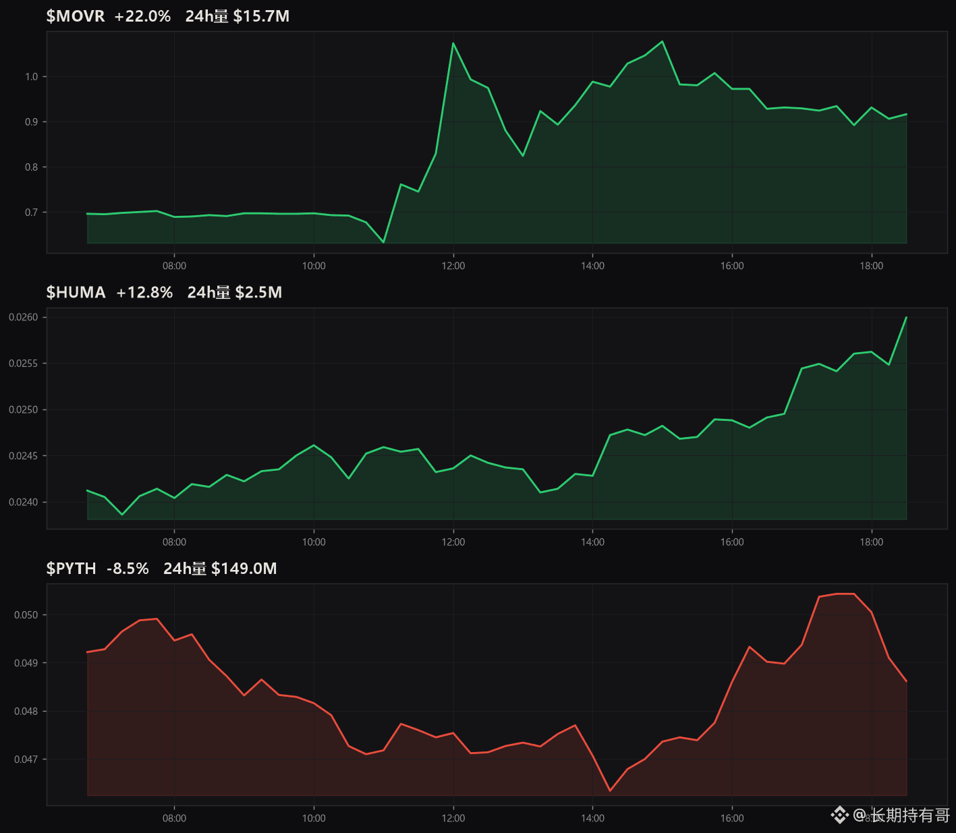This screenshot has height=833, width=956.
Task: Select the 10:00 time label under PYTH chart
Action: coord(314,818)
